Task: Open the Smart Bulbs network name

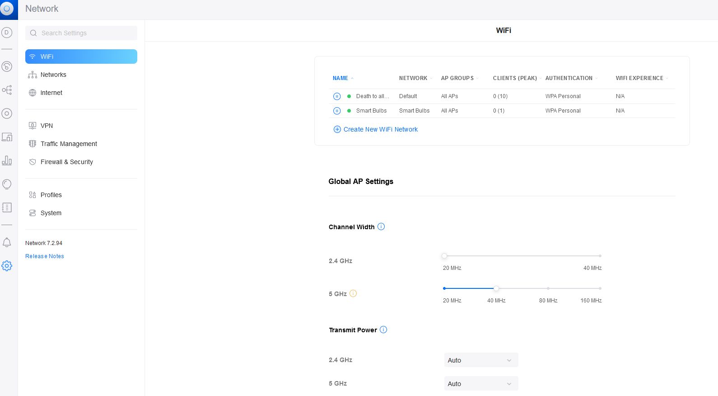Action: (371, 111)
